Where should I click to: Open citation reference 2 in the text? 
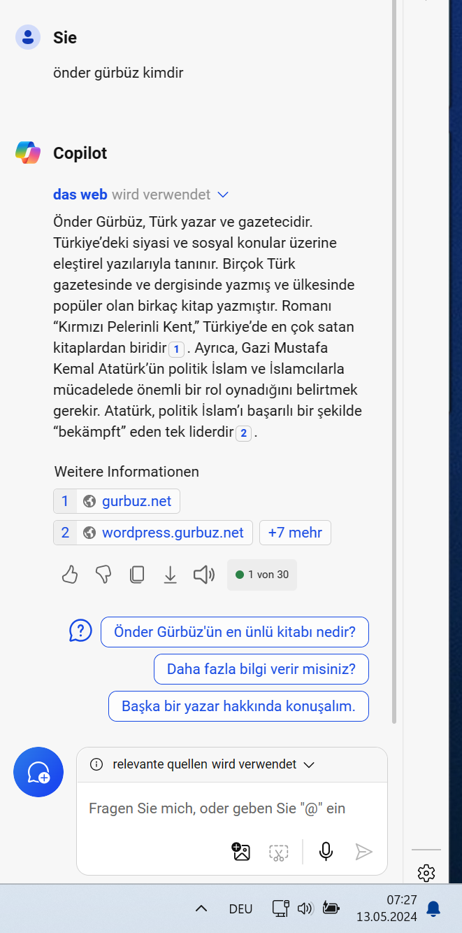point(243,433)
